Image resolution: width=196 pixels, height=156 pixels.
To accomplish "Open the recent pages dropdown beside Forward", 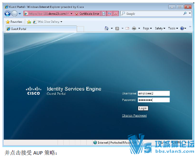I will [20, 13].
